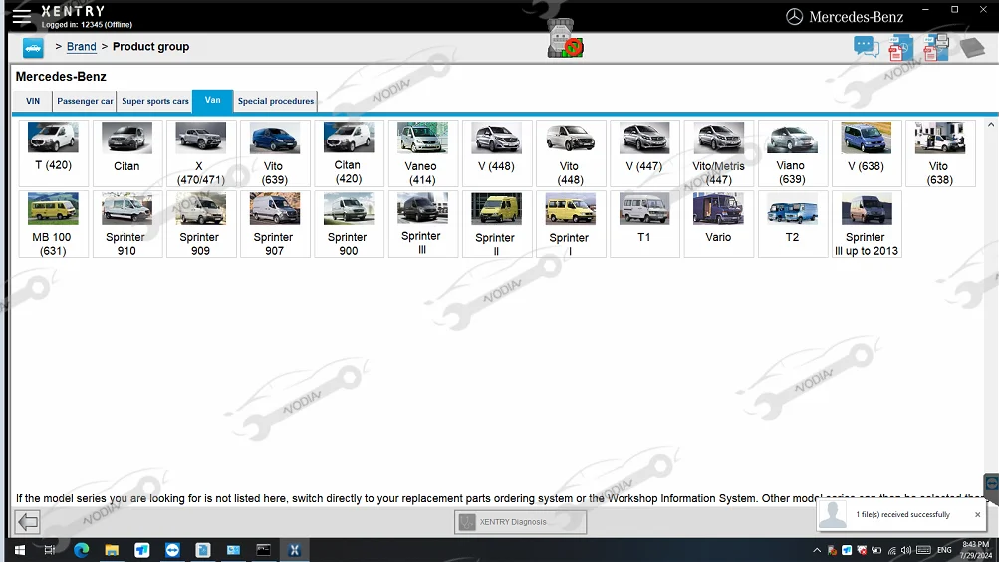Screen dimensions: 999x562
Task: Select MB 100 (631)
Action: click(x=54, y=224)
